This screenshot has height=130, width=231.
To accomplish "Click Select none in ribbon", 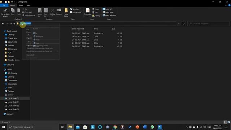I will pos(108,12).
